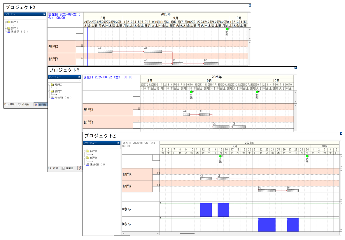Screen dimensions: 345x240
Task: Close the ツリービュー panel in Project Z
Action: click(118, 143)
